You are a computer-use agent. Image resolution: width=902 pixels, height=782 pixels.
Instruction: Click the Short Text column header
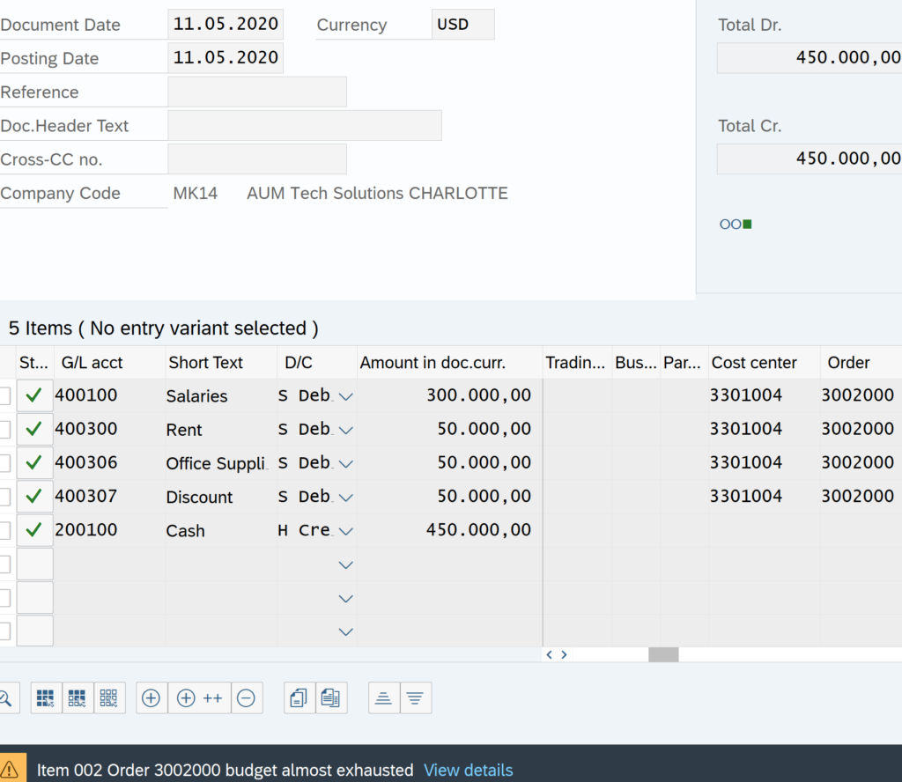(x=221, y=362)
